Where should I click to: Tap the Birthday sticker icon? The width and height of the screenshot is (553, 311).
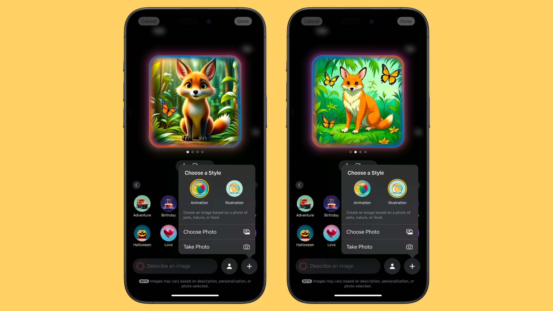pyautogui.click(x=168, y=203)
